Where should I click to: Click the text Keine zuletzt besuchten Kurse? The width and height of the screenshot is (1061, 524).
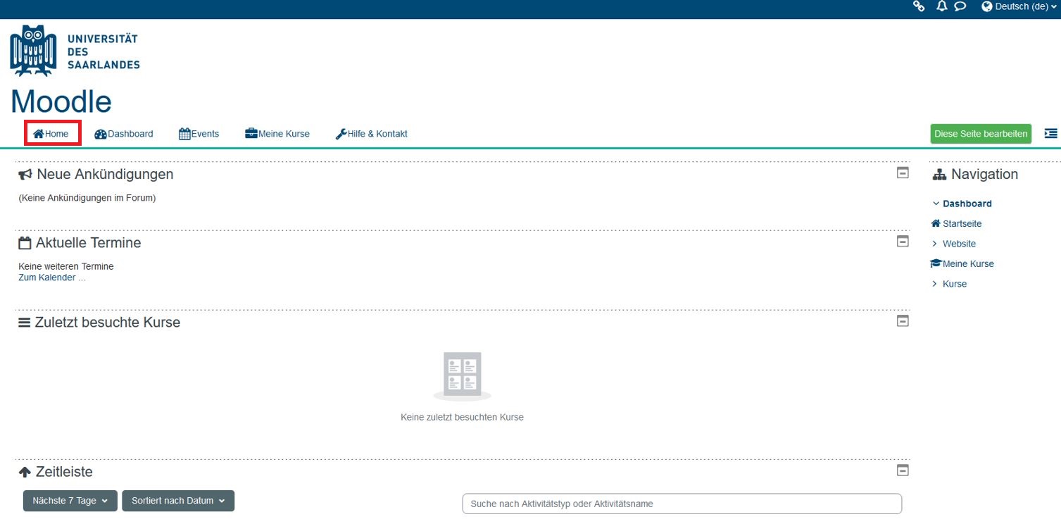[x=462, y=417]
